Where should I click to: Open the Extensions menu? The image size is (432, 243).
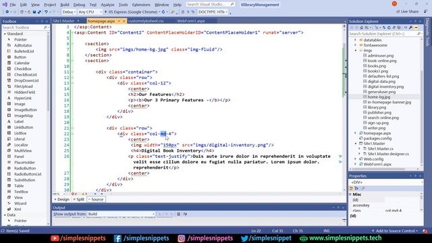click(141, 5)
